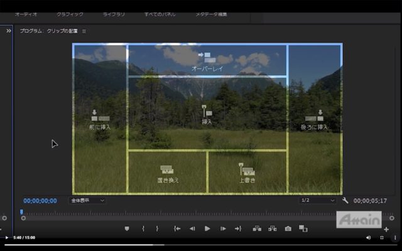Open the 1/2 playback resolution dropdown
The image size is (402, 251).
point(317,200)
